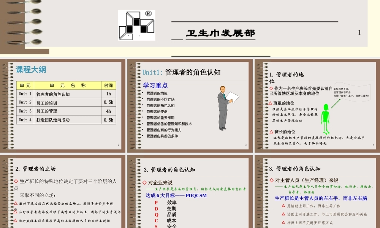Click the 1h time cell
Viewport: 380px width, 228px height.
(109, 94)
